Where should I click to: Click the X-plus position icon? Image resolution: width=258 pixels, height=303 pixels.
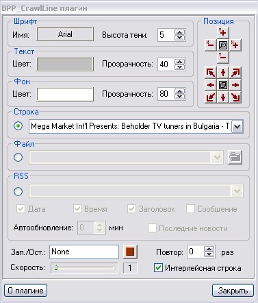pyautogui.click(x=235, y=45)
